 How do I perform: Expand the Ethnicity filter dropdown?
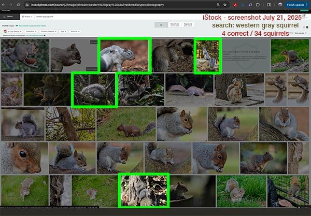pyautogui.click(x=75, y=32)
